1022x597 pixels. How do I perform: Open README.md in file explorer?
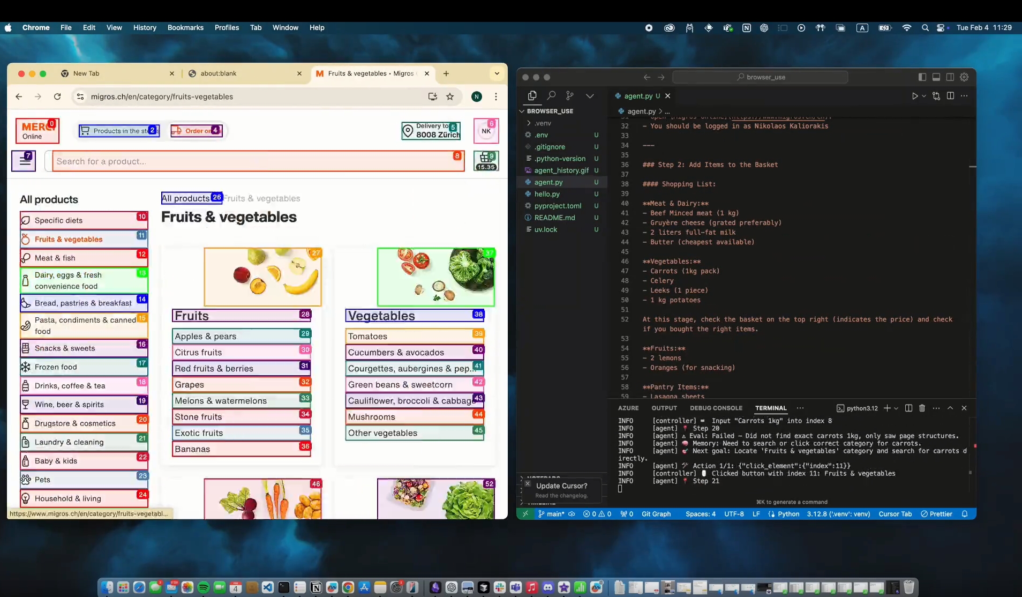click(554, 218)
